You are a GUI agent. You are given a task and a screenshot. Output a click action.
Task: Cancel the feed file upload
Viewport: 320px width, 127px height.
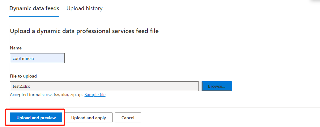pos(128,118)
